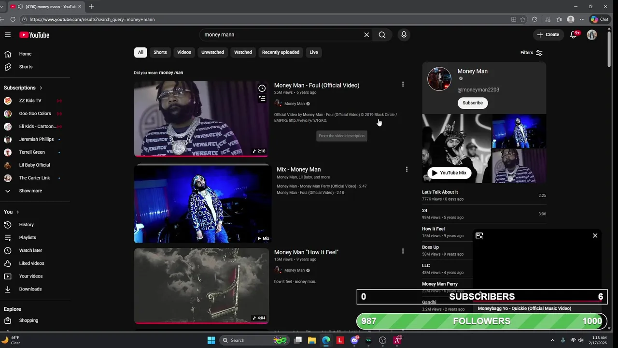Select the Watched filter chip
Image resolution: width=618 pixels, height=348 pixels.
(x=243, y=52)
